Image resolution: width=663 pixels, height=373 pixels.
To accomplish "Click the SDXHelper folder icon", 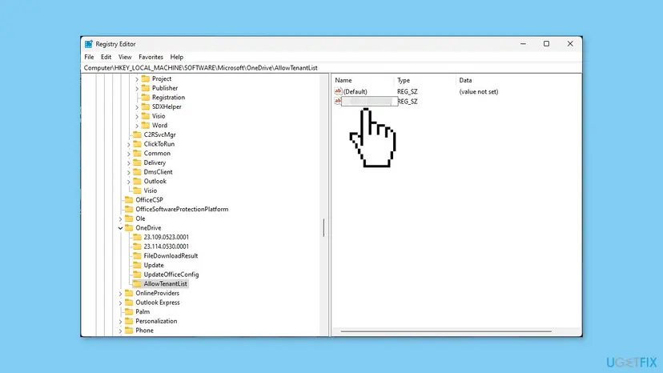I will [x=146, y=106].
